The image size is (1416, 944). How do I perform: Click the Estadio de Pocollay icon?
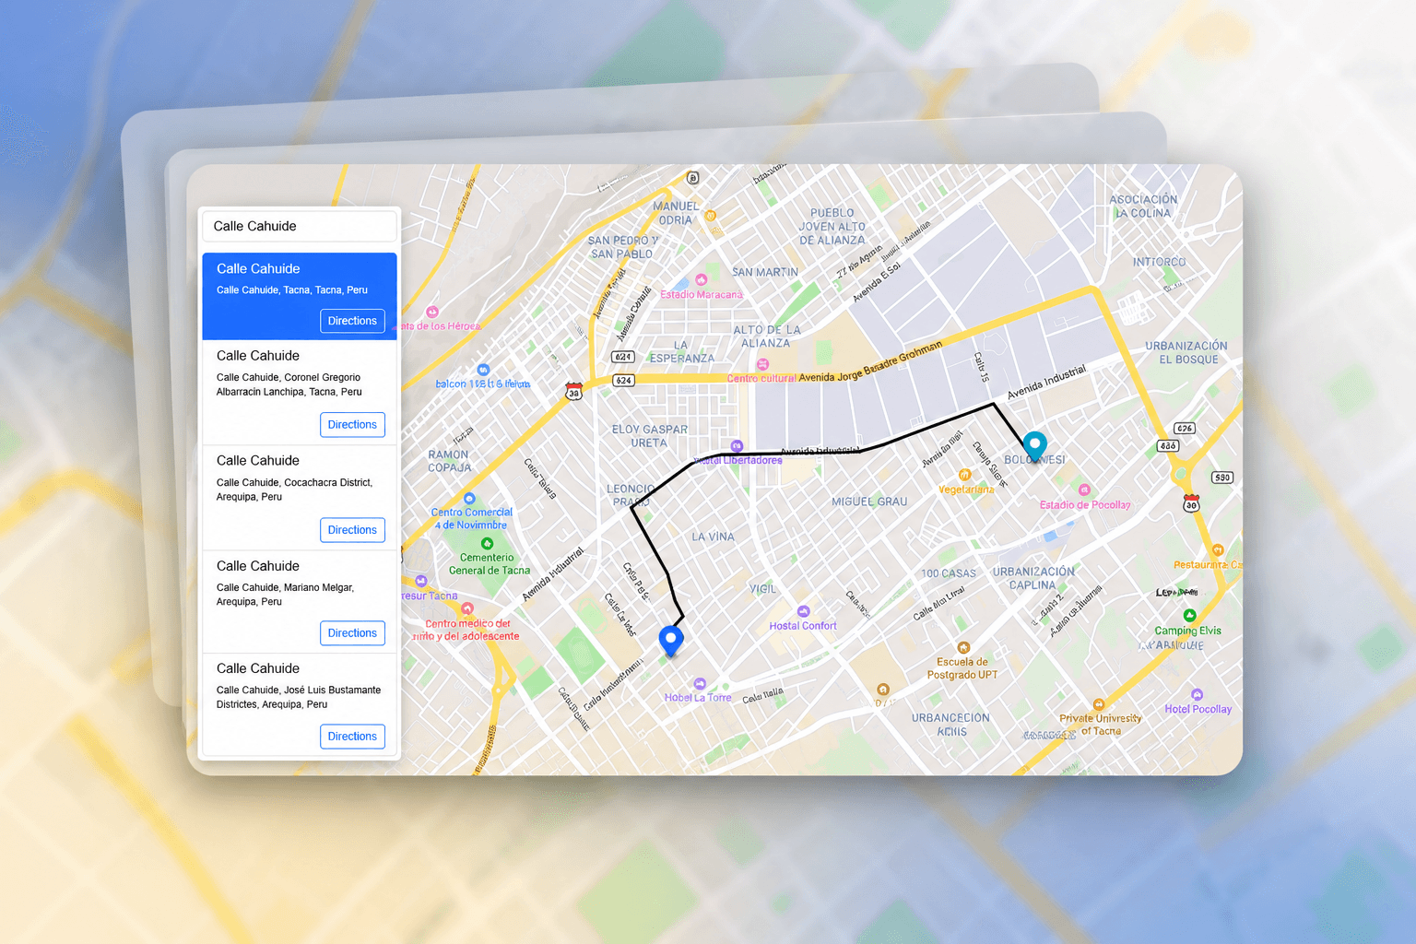pos(1084,490)
